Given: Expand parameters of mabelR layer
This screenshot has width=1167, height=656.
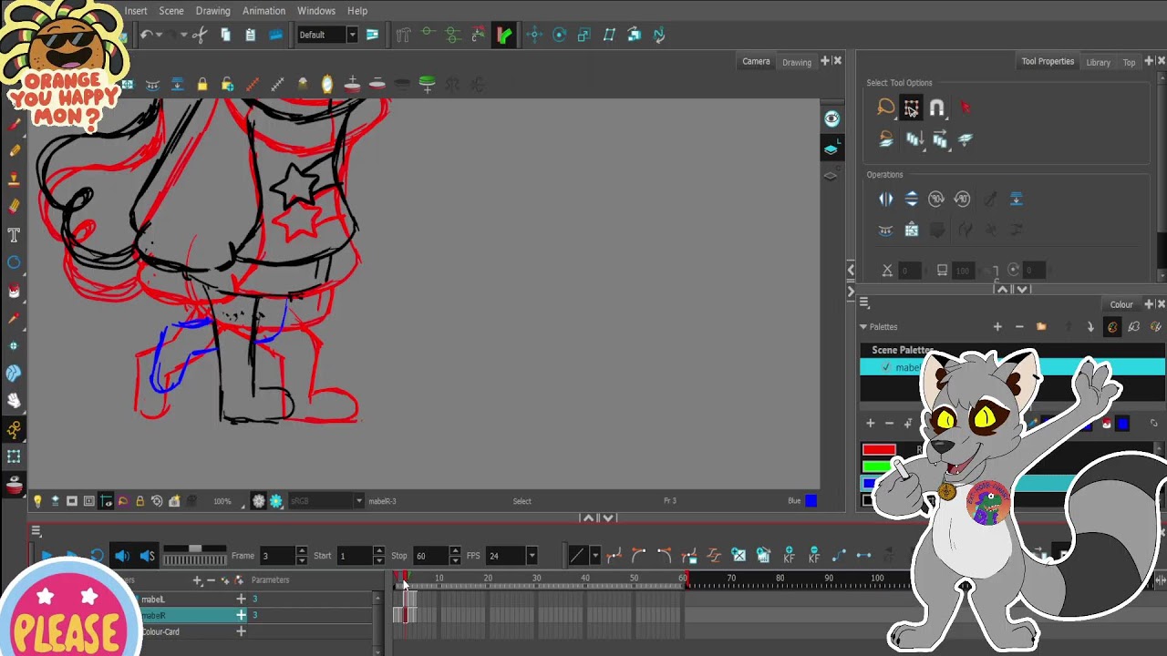Looking at the screenshot, I should pyautogui.click(x=241, y=615).
